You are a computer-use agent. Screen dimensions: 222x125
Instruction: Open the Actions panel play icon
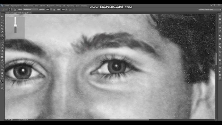(220, 72)
